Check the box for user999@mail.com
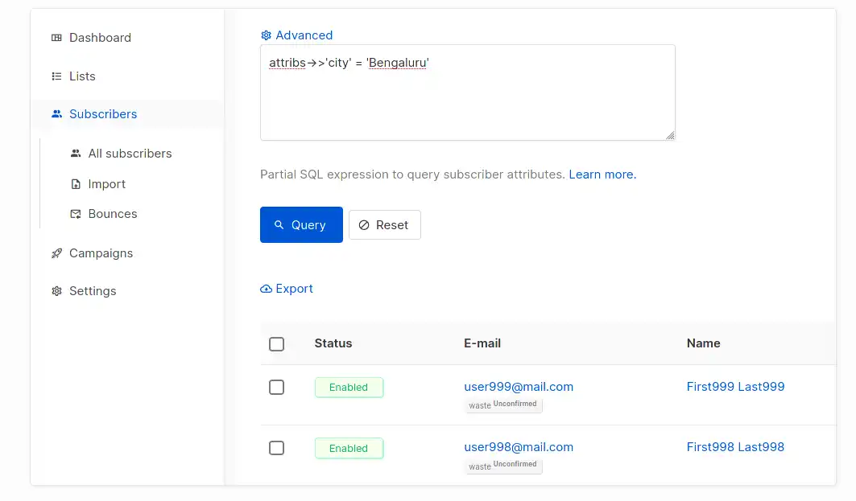856x501 pixels. 276,388
